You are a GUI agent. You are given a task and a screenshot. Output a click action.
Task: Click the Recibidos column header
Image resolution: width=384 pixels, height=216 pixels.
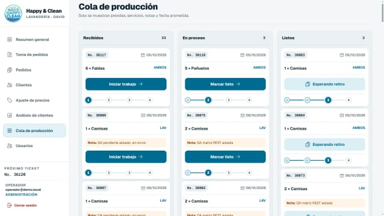click(x=126, y=38)
